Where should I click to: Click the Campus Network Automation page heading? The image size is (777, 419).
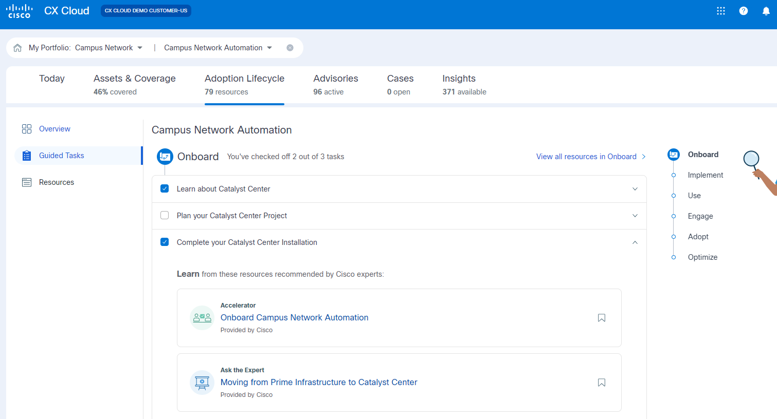(222, 130)
